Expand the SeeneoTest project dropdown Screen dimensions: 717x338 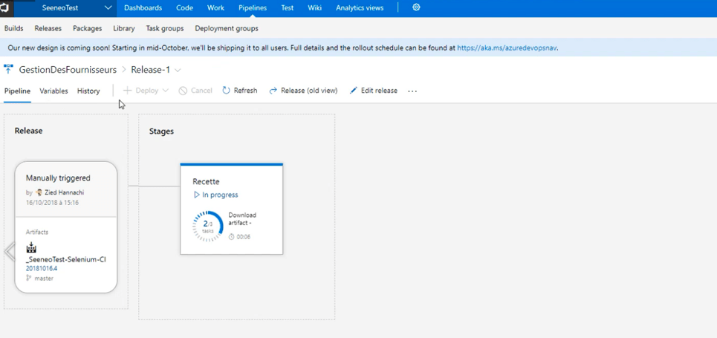pyautogui.click(x=108, y=8)
